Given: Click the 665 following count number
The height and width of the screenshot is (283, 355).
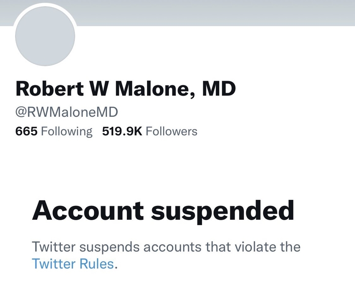Looking at the screenshot, I should [26, 131].
